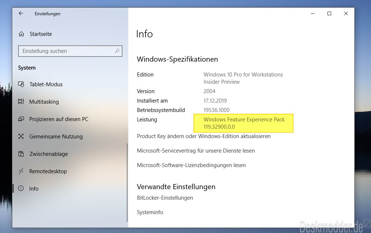Click the back arrow in Einstellungen
This screenshot has height=233, width=371.
[x=21, y=13]
